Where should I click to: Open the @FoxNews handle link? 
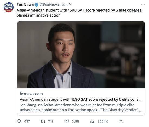pos(49,5)
